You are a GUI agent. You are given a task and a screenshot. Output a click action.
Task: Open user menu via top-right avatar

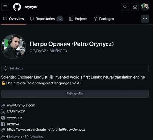click(145, 7)
